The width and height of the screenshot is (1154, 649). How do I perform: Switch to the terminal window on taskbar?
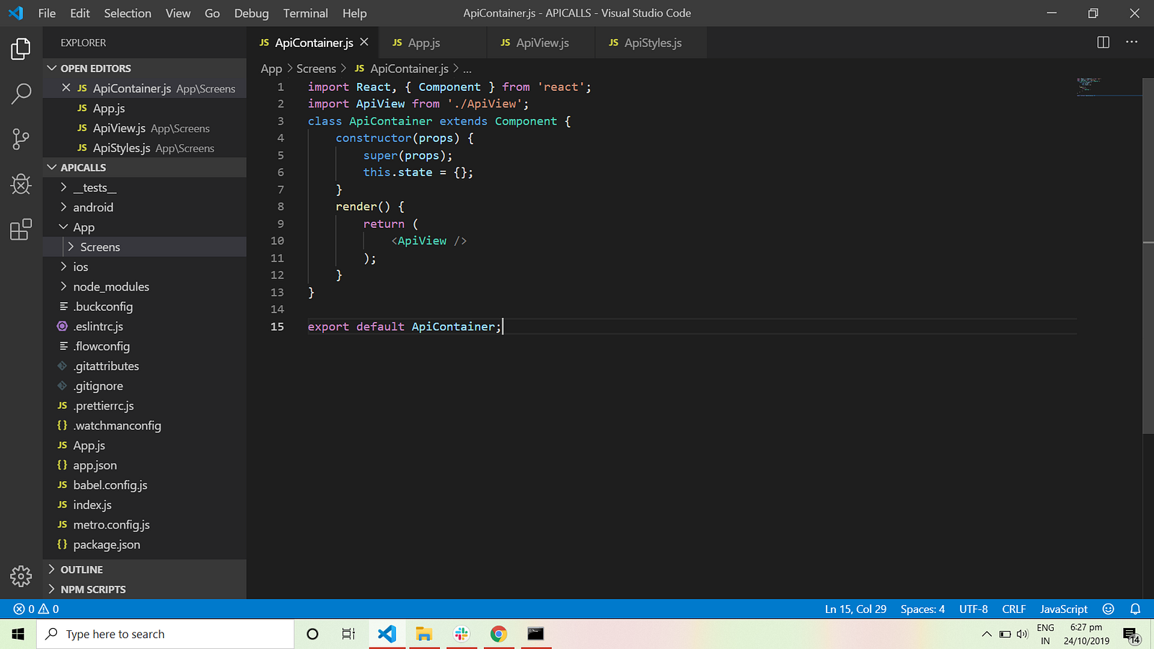536,634
